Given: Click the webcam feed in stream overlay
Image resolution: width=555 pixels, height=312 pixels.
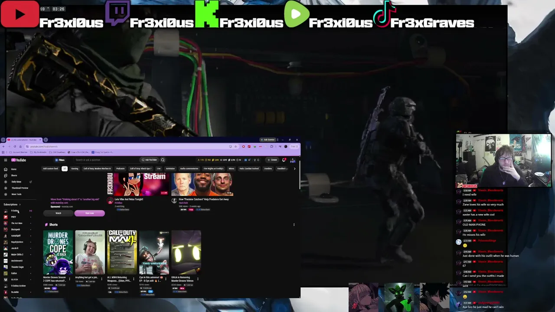Looking at the screenshot, I should [503, 161].
